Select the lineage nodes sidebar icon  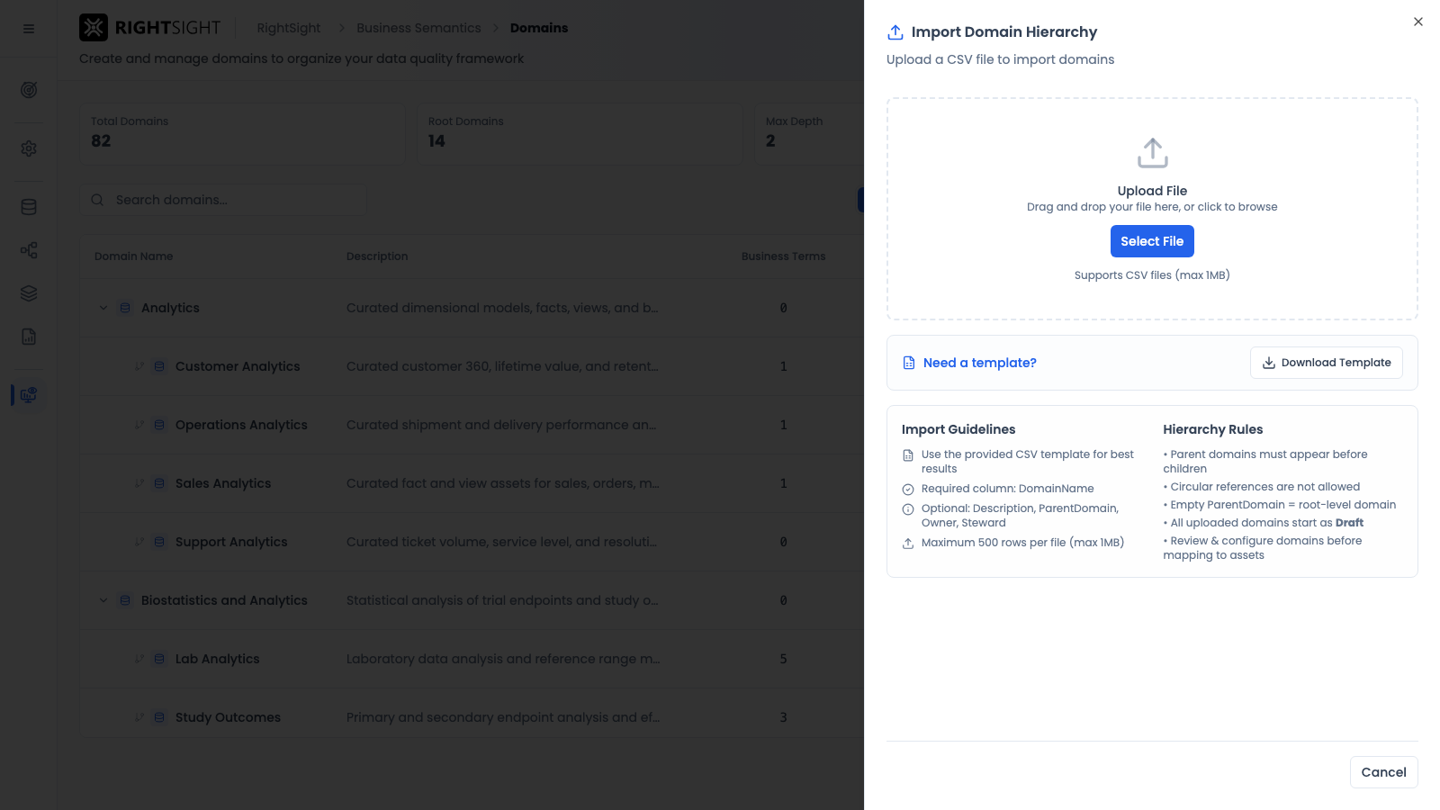click(x=29, y=250)
